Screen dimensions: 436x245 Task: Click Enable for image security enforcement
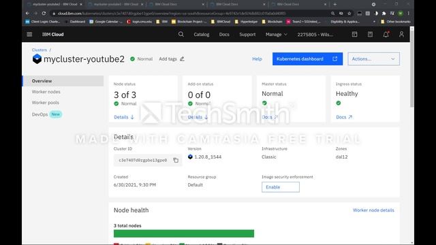pos(281,187)
